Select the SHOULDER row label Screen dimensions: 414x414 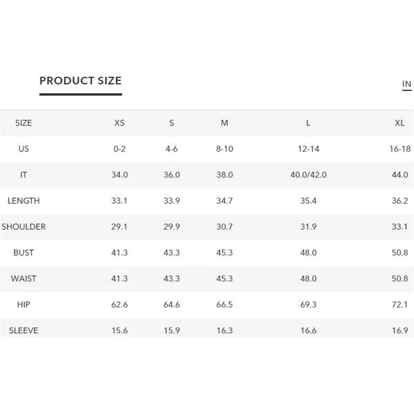23,227
